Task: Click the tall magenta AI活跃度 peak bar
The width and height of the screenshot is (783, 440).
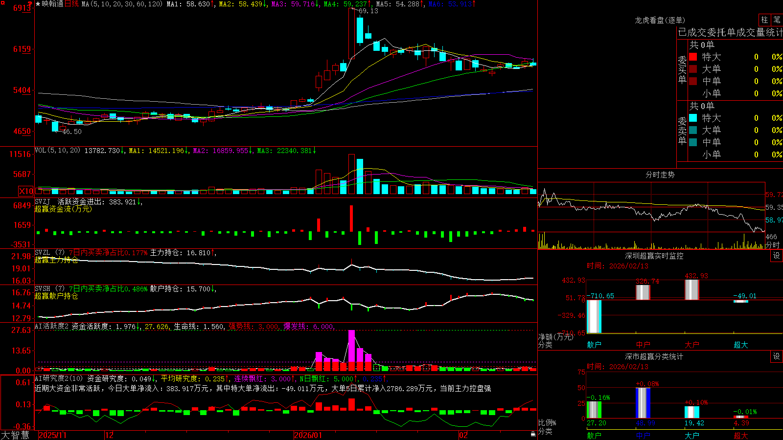Action: [x=351, y=346]
